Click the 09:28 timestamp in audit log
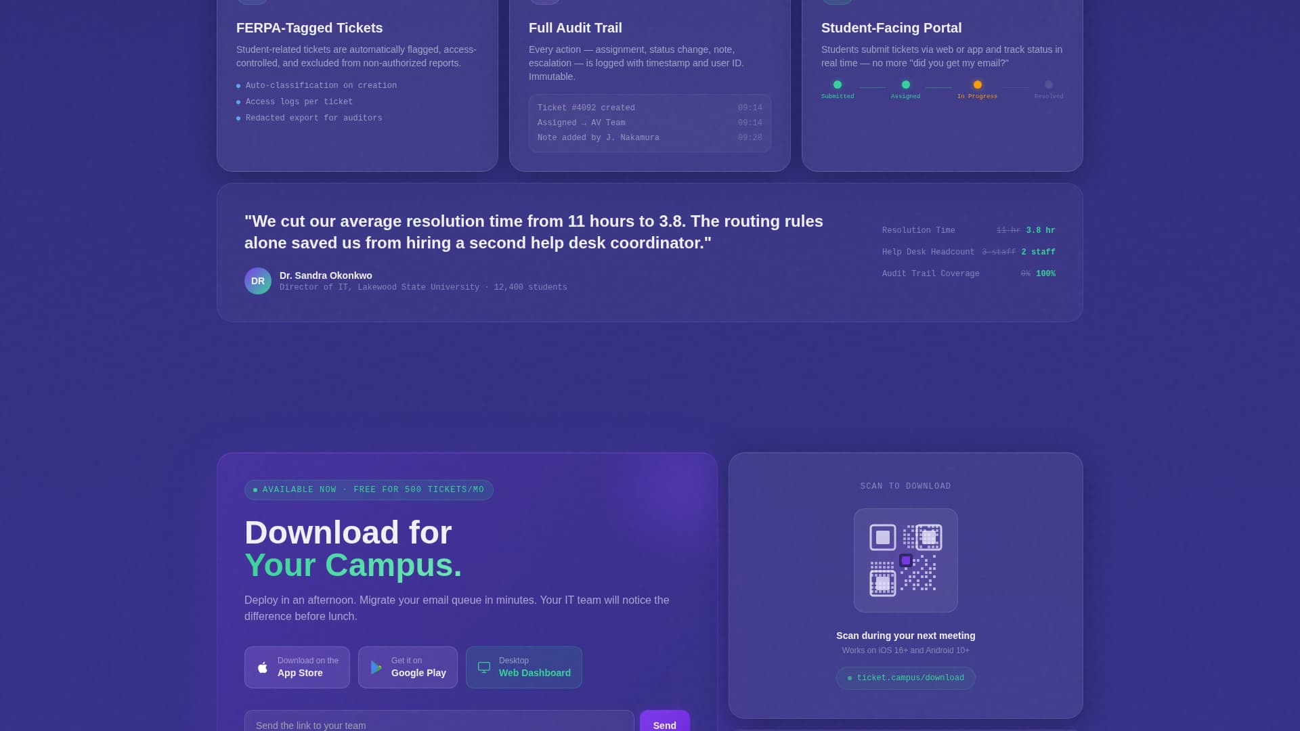The image size is (1300, 731). pyautogui.click(x=750, y=137)
